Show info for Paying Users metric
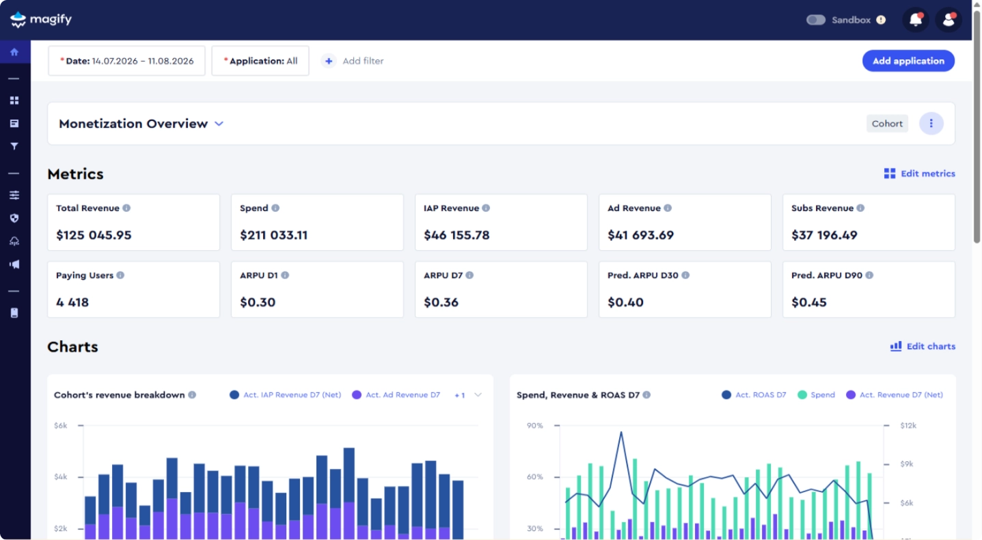 [120, 275]
